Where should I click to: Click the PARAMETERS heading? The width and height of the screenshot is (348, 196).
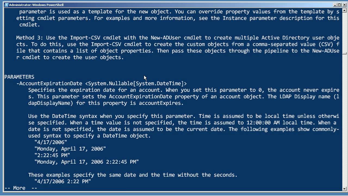[x=19, y=77]
